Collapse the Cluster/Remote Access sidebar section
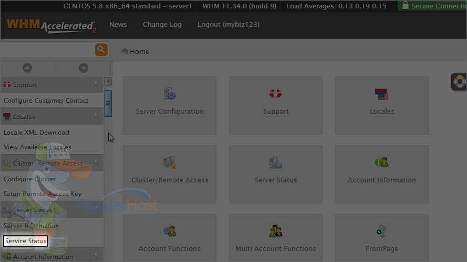 pos(96,162)
